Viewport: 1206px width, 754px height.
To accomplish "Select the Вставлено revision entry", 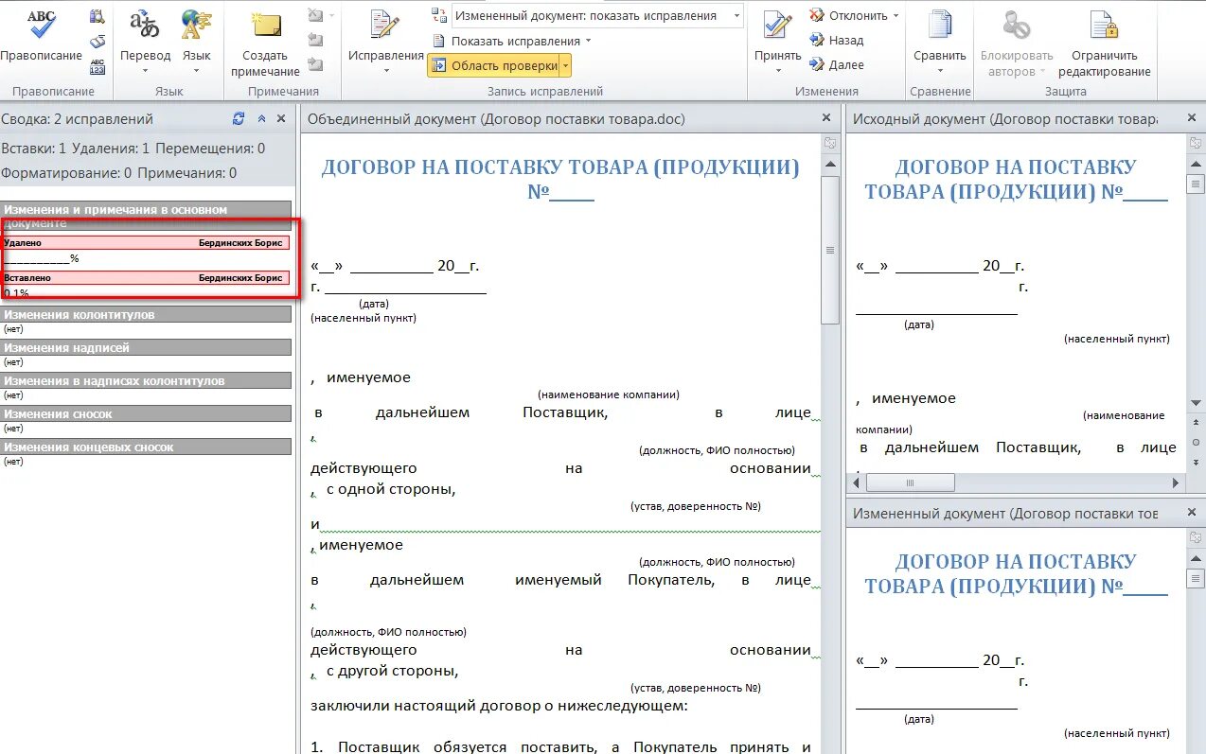I will [x=146, y=278].
